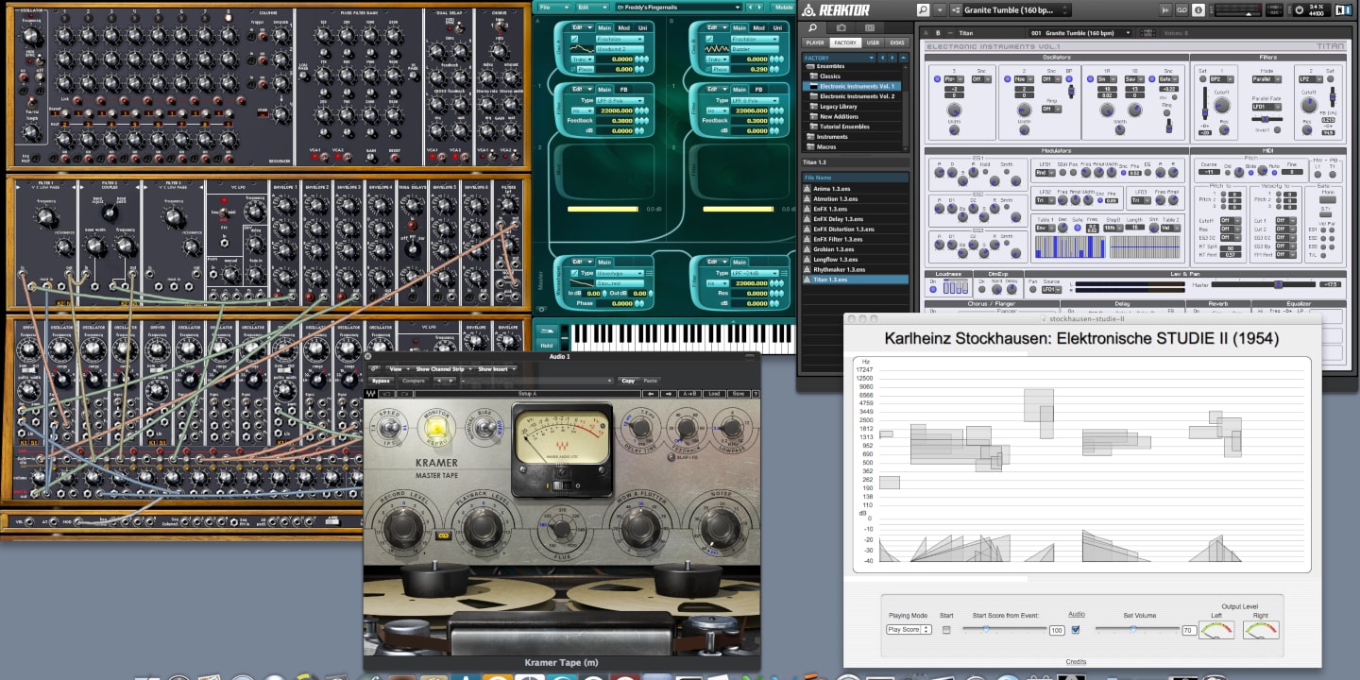The width and height of the screenshot is (1360, 680).
Task: Open the Playing Mode Play Score dropdown
Action: (x=909, y=630)
